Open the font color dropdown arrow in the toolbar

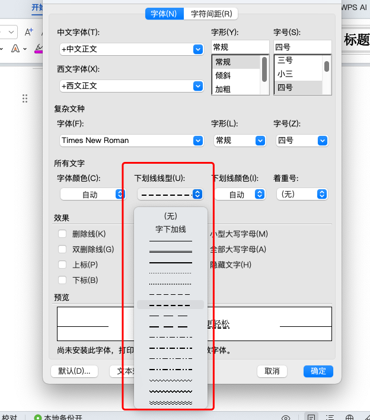[x=25, y=49]
